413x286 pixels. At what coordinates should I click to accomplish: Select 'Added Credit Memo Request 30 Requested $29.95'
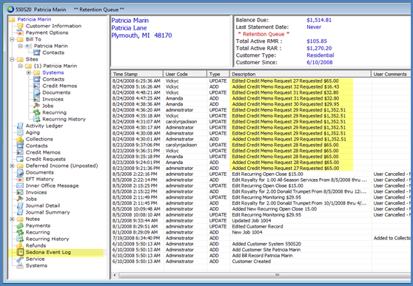click(286, 104)
